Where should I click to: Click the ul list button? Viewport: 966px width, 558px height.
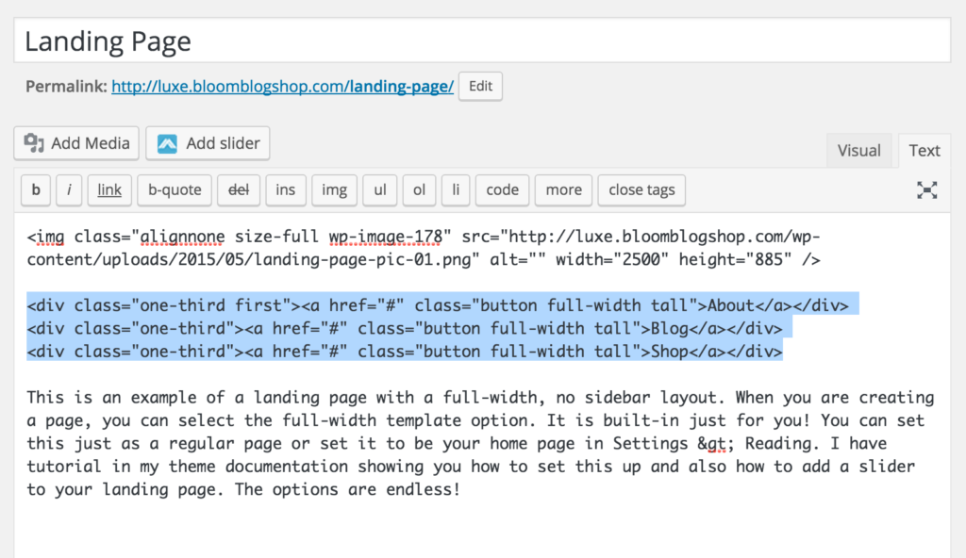point(380,189)
